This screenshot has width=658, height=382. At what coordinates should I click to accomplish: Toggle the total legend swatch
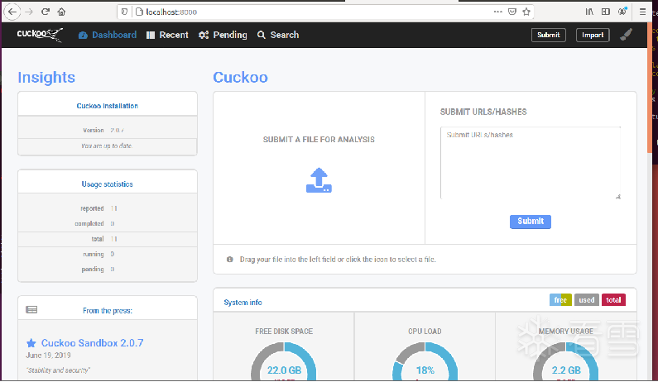pos(613,300)
